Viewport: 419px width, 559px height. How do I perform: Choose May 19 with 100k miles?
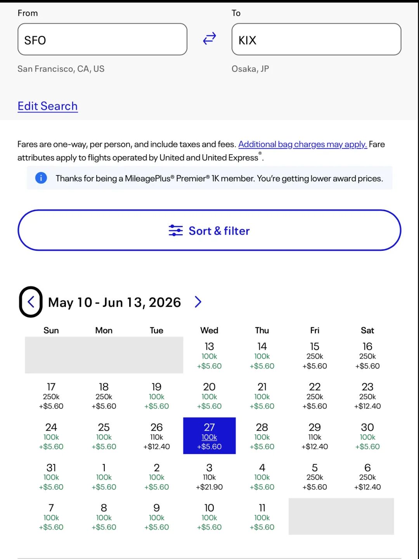pyautogui.click(x=156, y=396)
